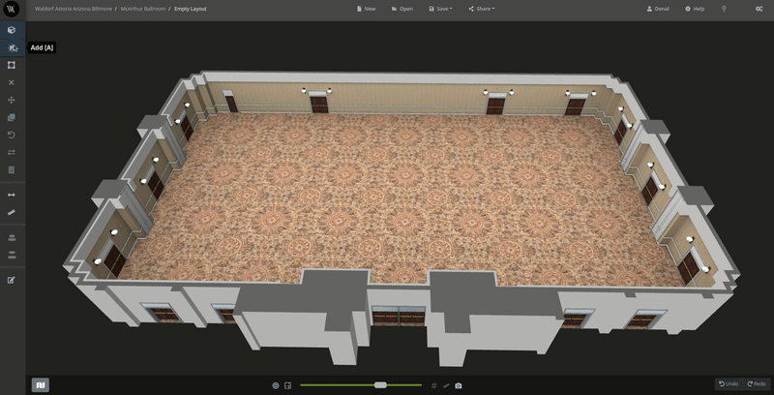Click the Undo button
Viewport: 774px width, 395px height.
[729, 384]
